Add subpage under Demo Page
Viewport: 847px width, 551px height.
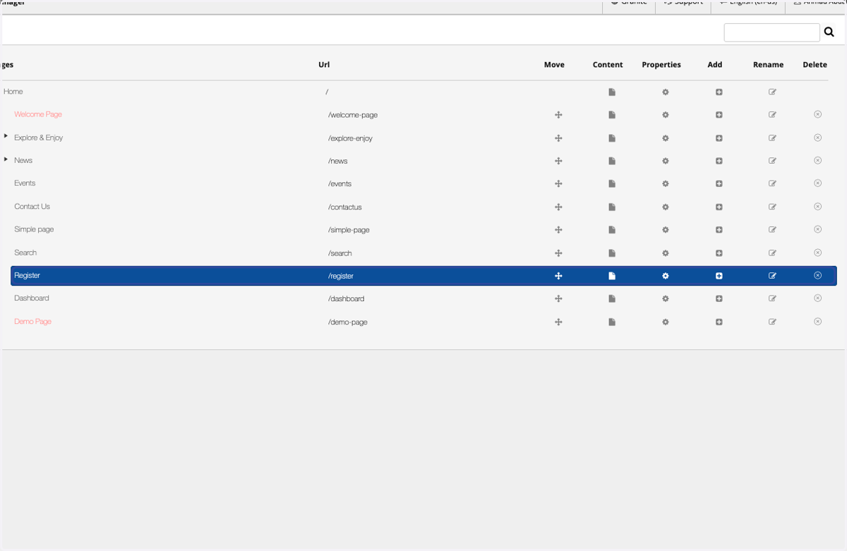coord(719,322)
